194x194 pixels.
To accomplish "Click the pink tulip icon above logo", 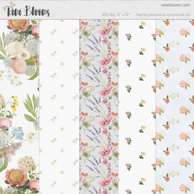I will 9,5.
